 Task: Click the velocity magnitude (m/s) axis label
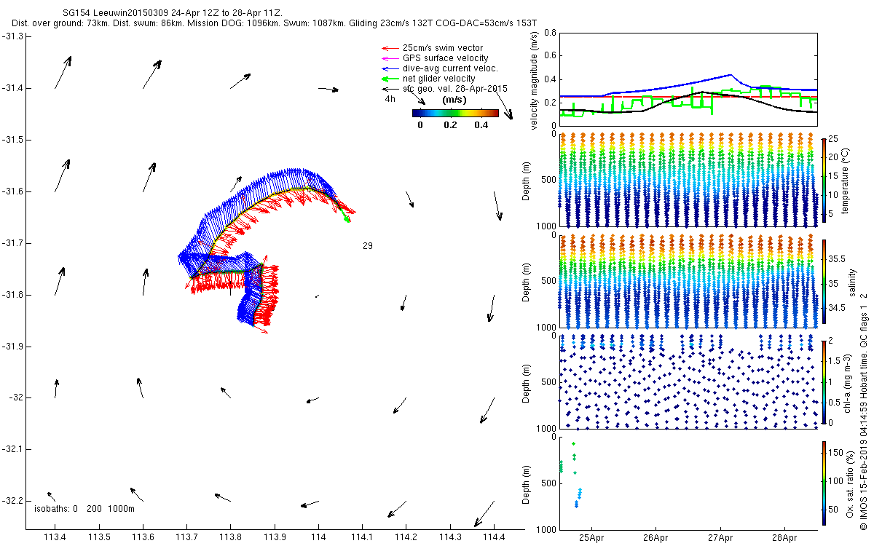click(x=535, y=82)
